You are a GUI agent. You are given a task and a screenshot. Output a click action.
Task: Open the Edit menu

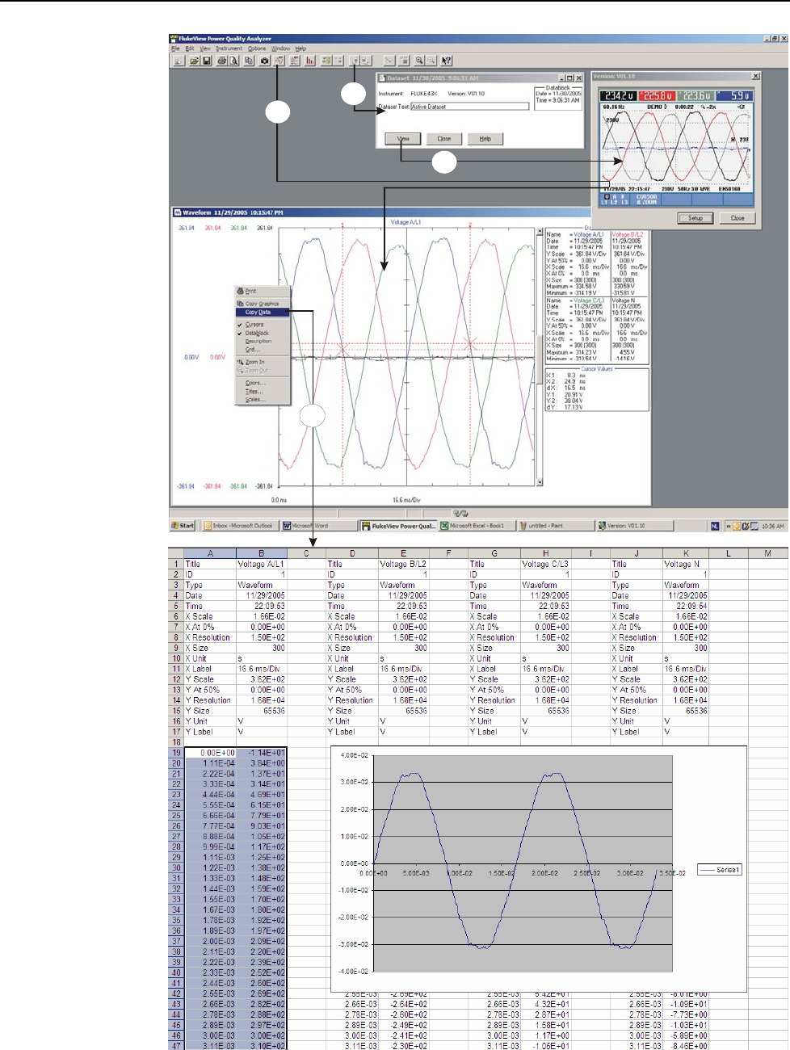click(190, 48)
